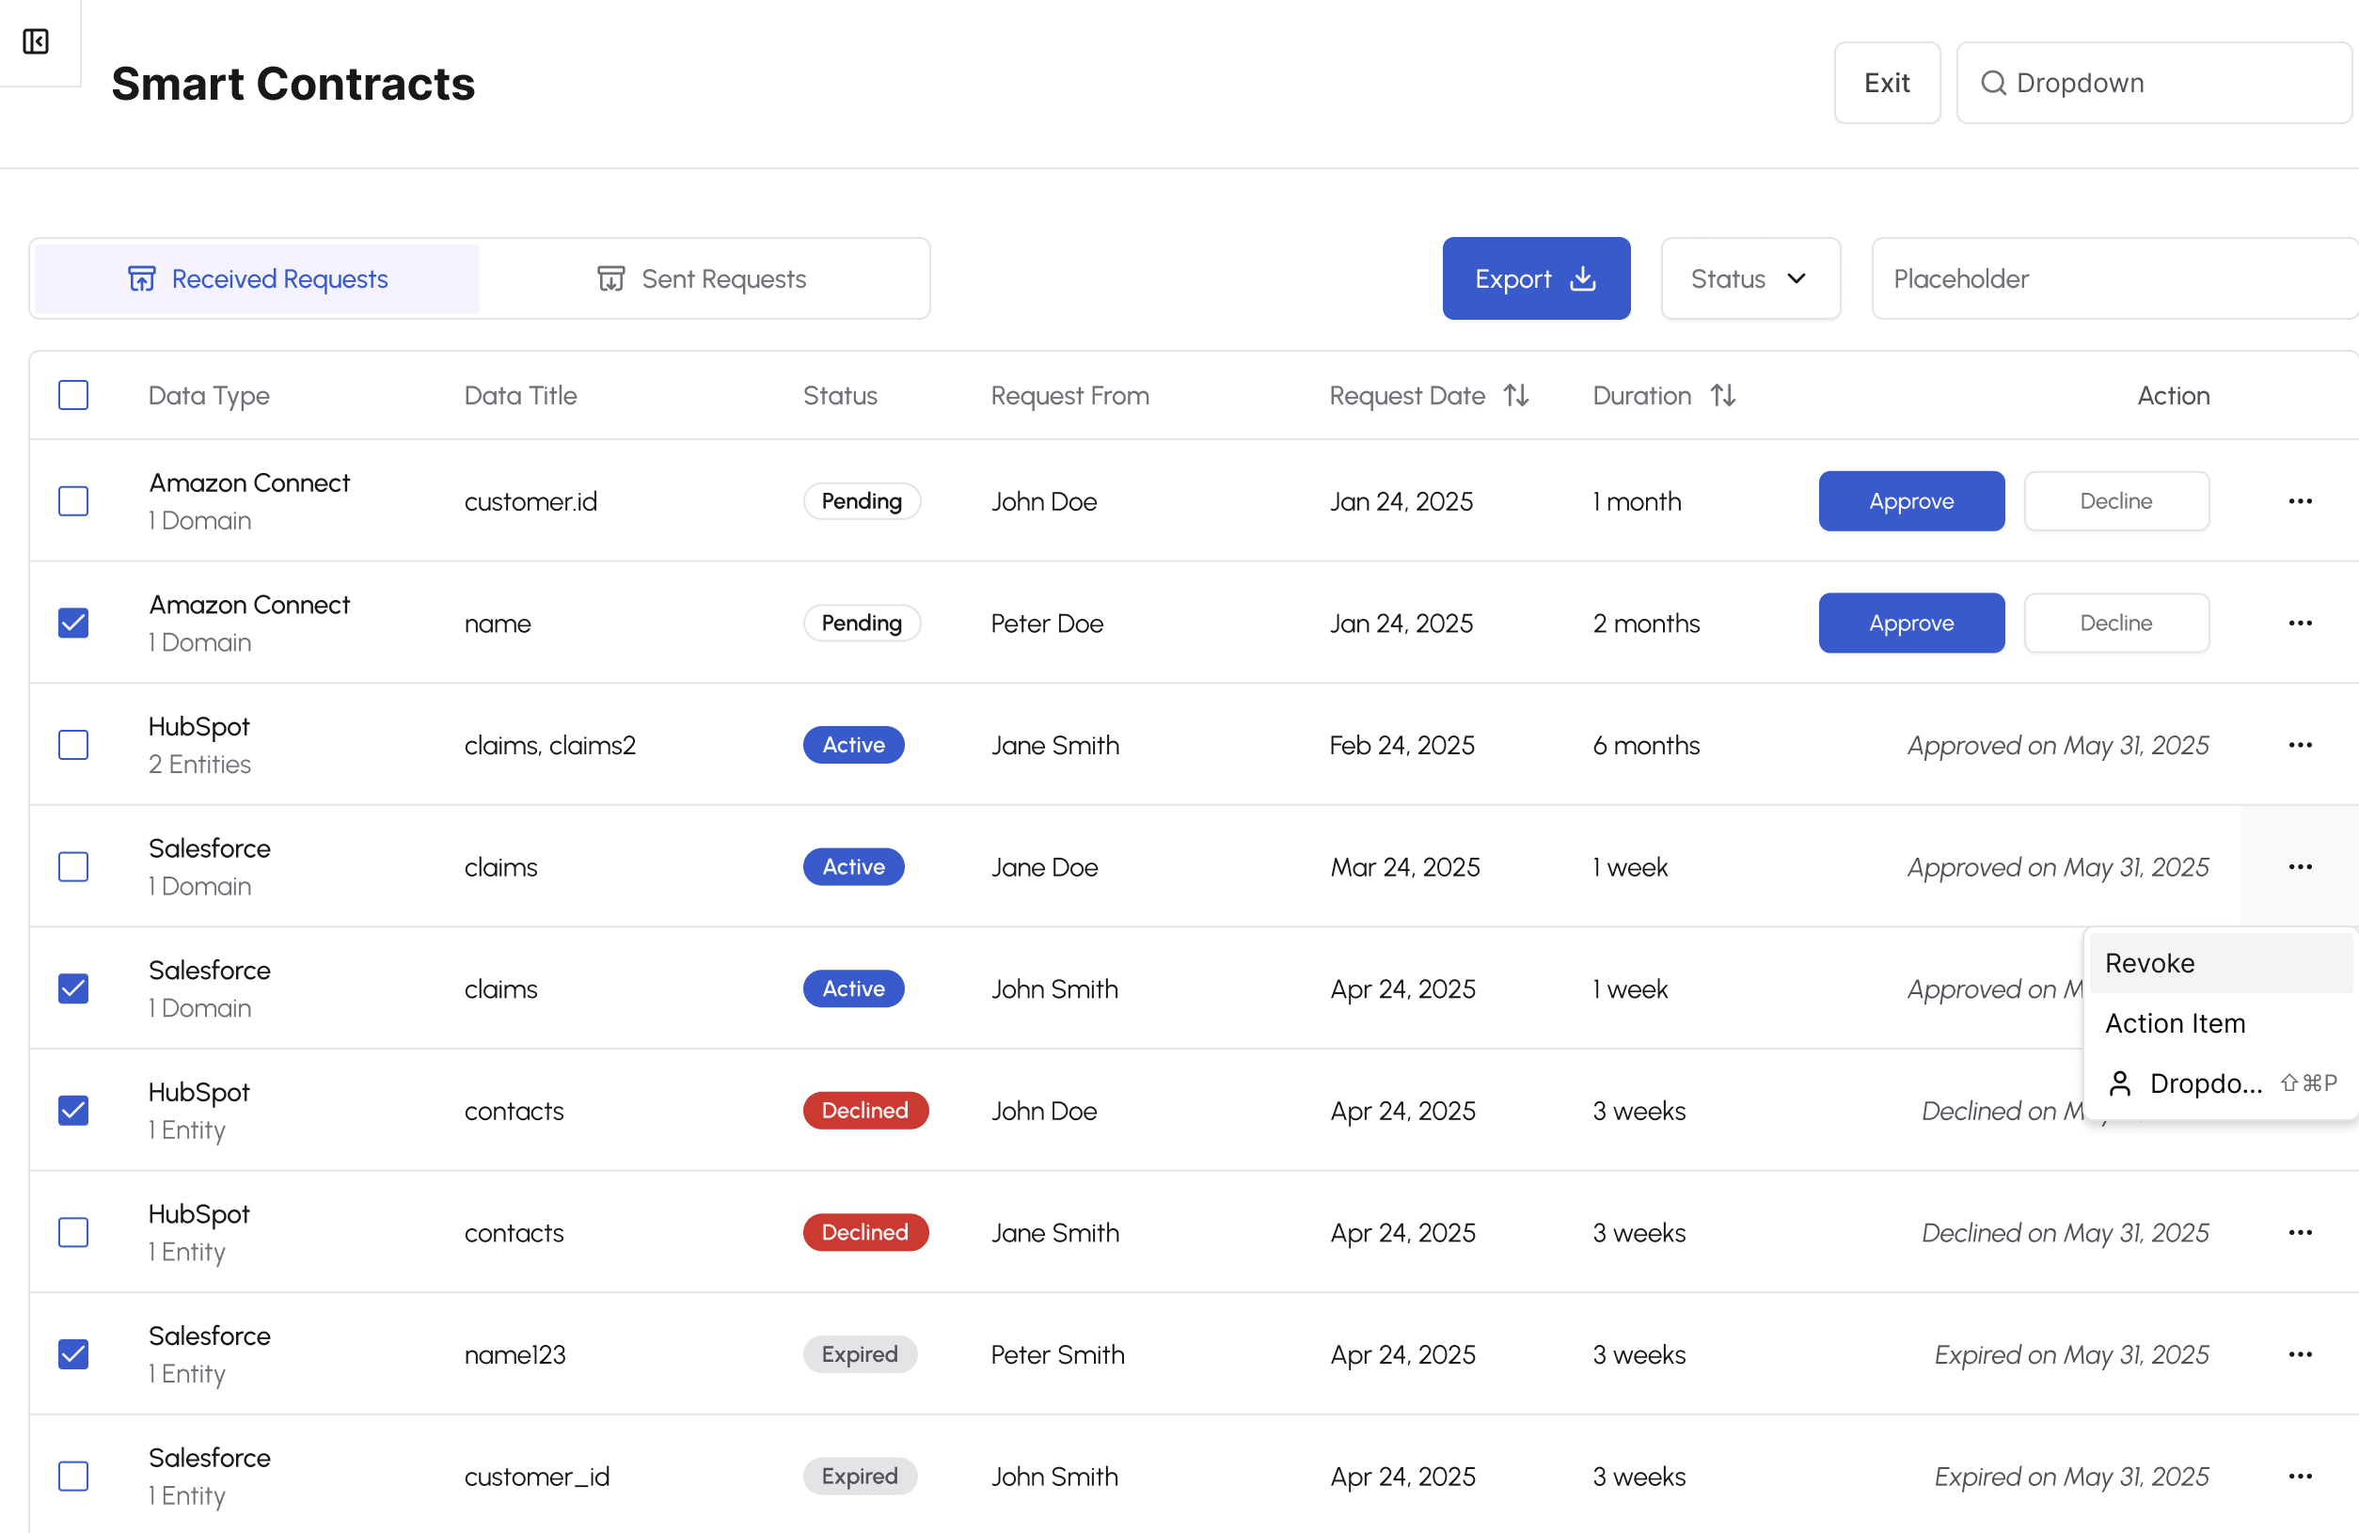Open more options for name123 row

[x=2300, y=1354]
